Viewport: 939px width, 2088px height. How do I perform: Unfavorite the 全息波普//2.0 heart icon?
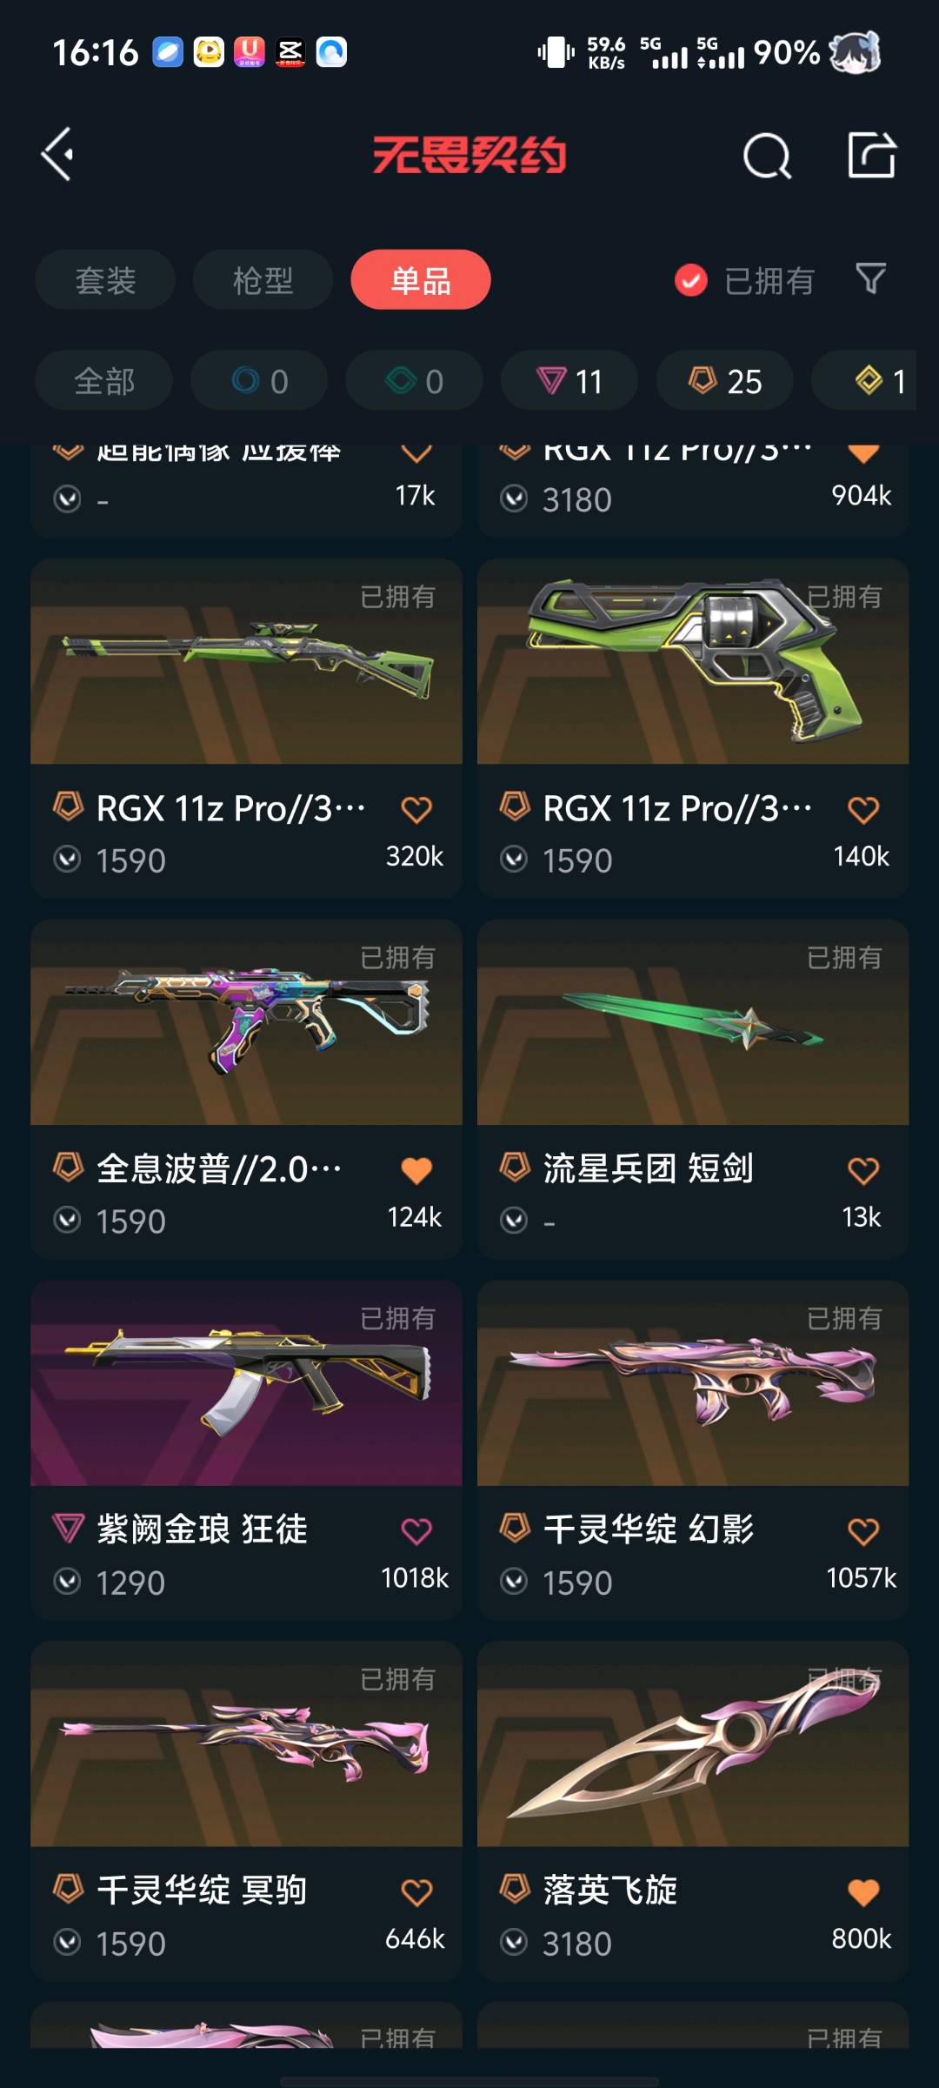pos(416,1170)
